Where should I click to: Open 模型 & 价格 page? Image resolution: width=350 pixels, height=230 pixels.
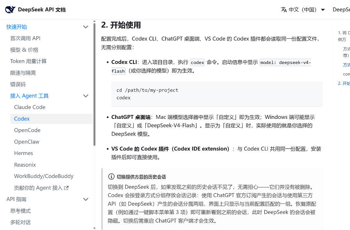click(x=24, y=50)
